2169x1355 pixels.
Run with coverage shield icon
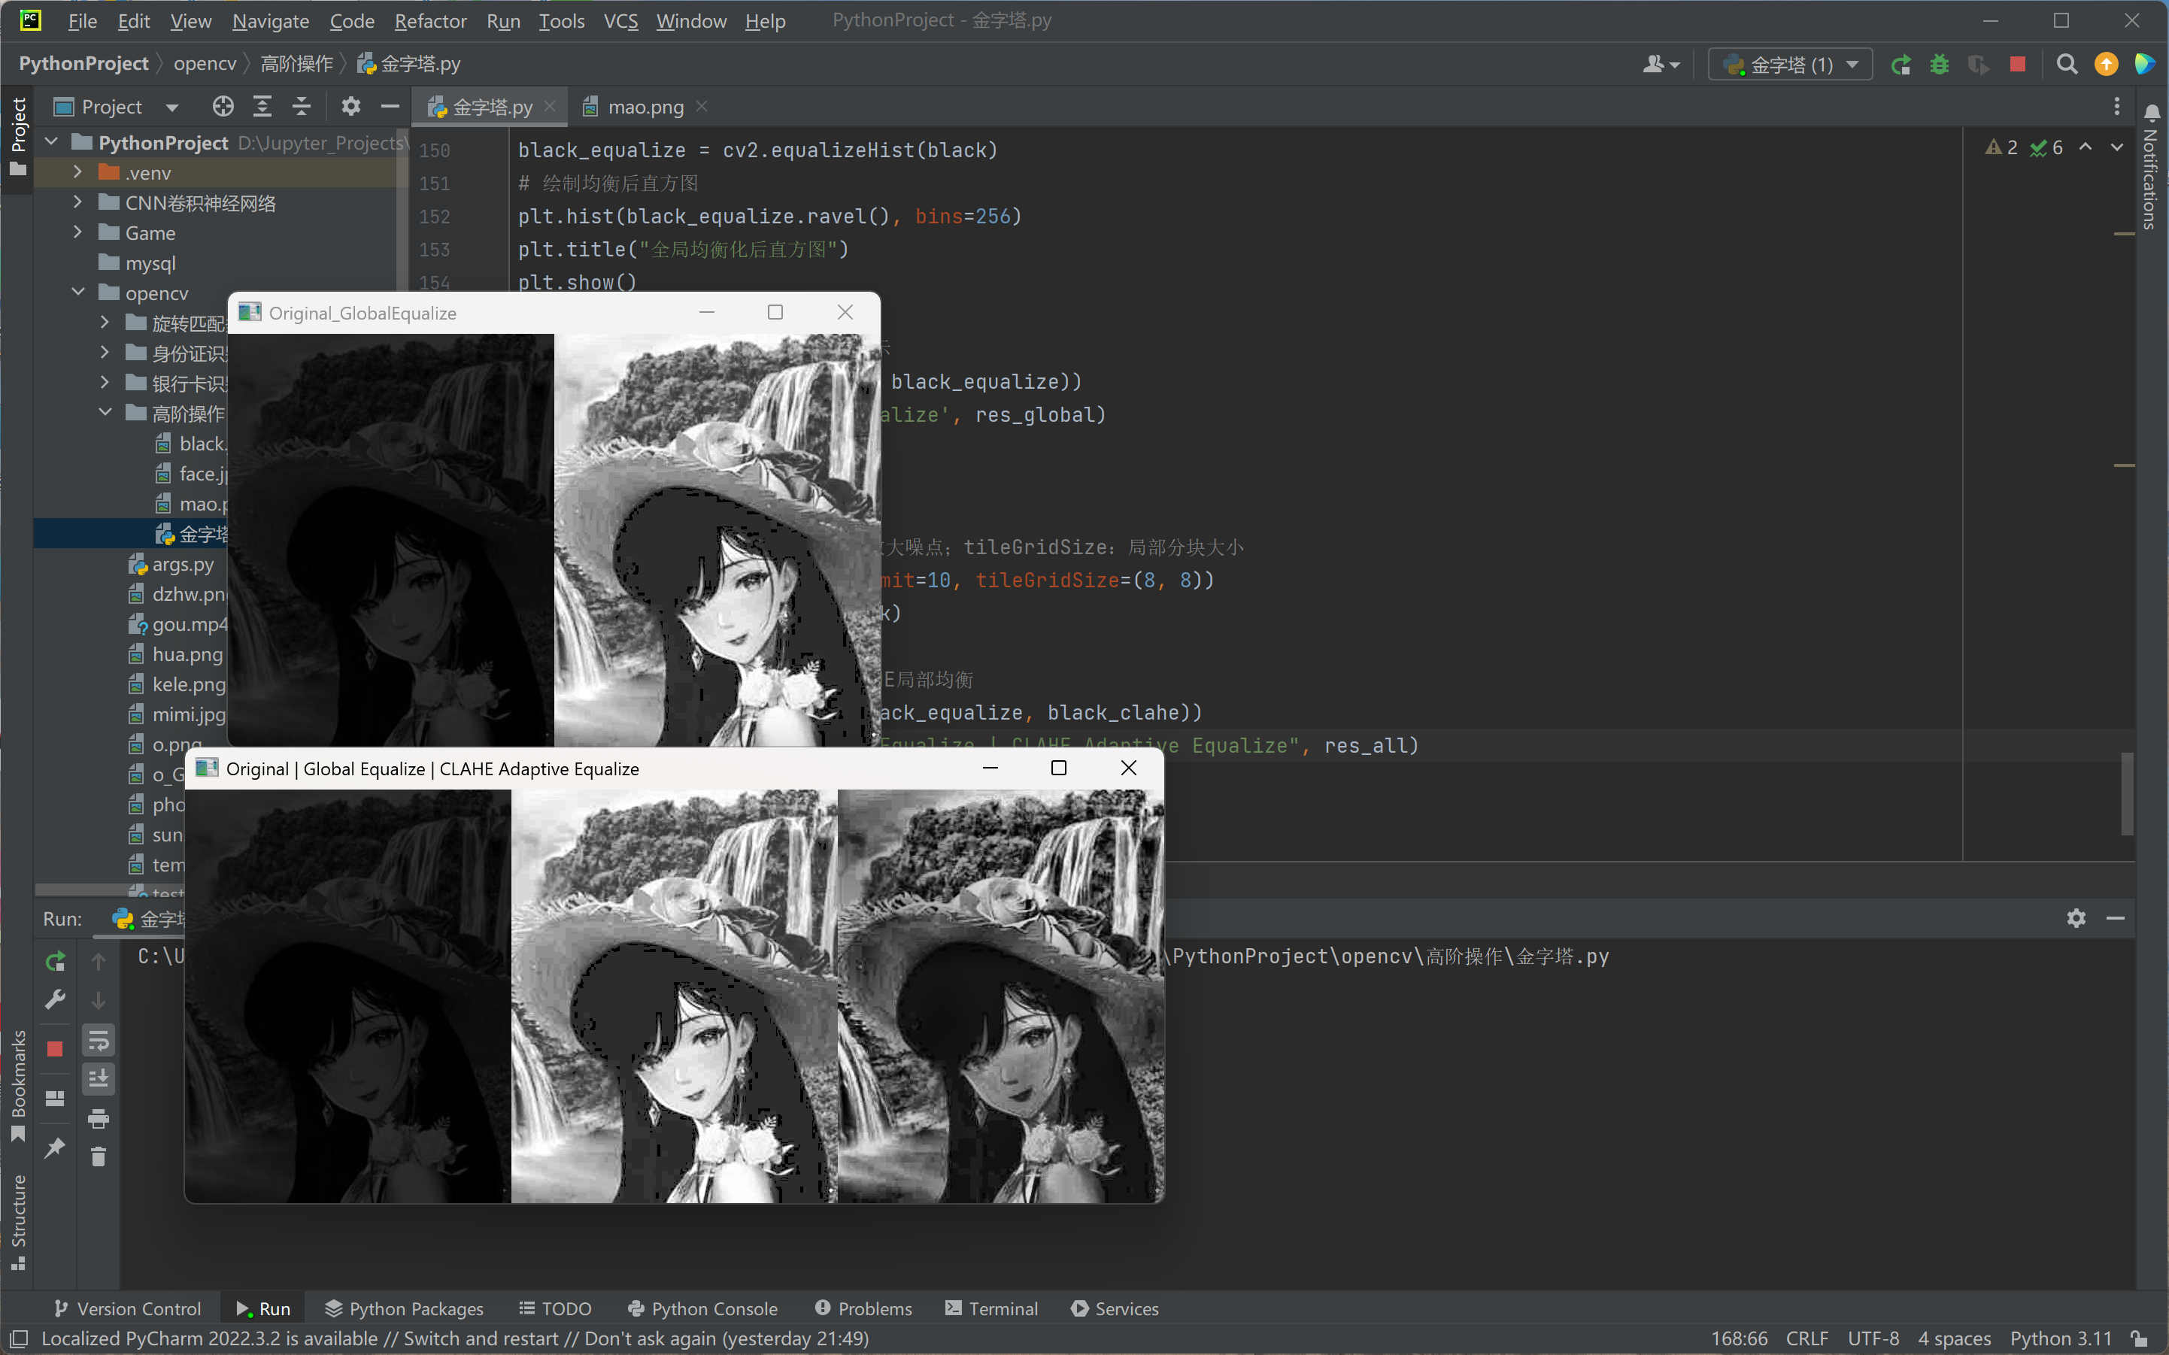1978,65
